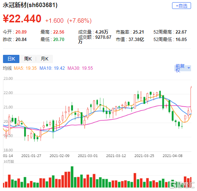
Task: Click the tallest green volume bar
Action: tap(72, 177)
